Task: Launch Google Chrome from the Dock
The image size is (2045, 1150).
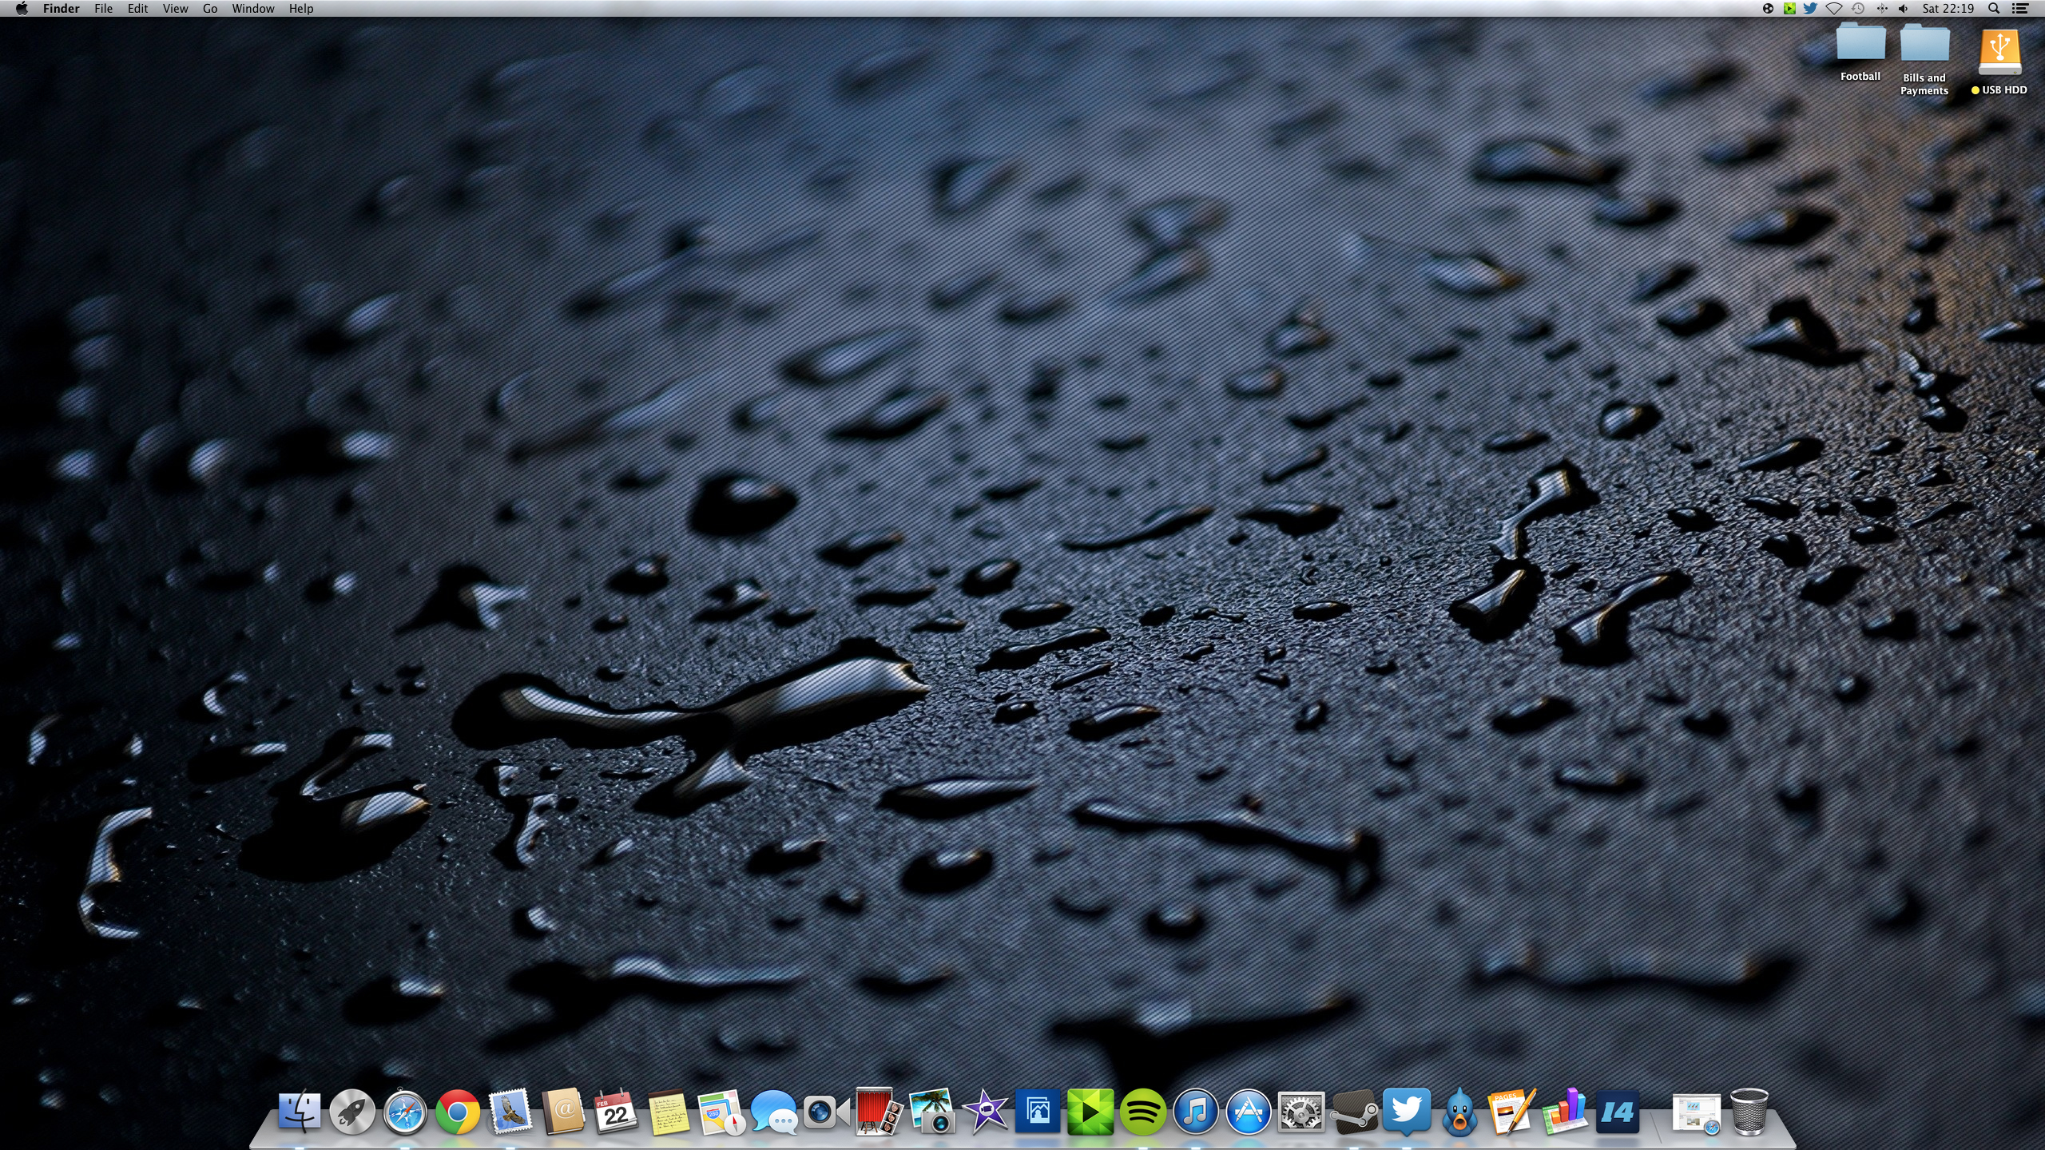Action: coord(458,1112)
